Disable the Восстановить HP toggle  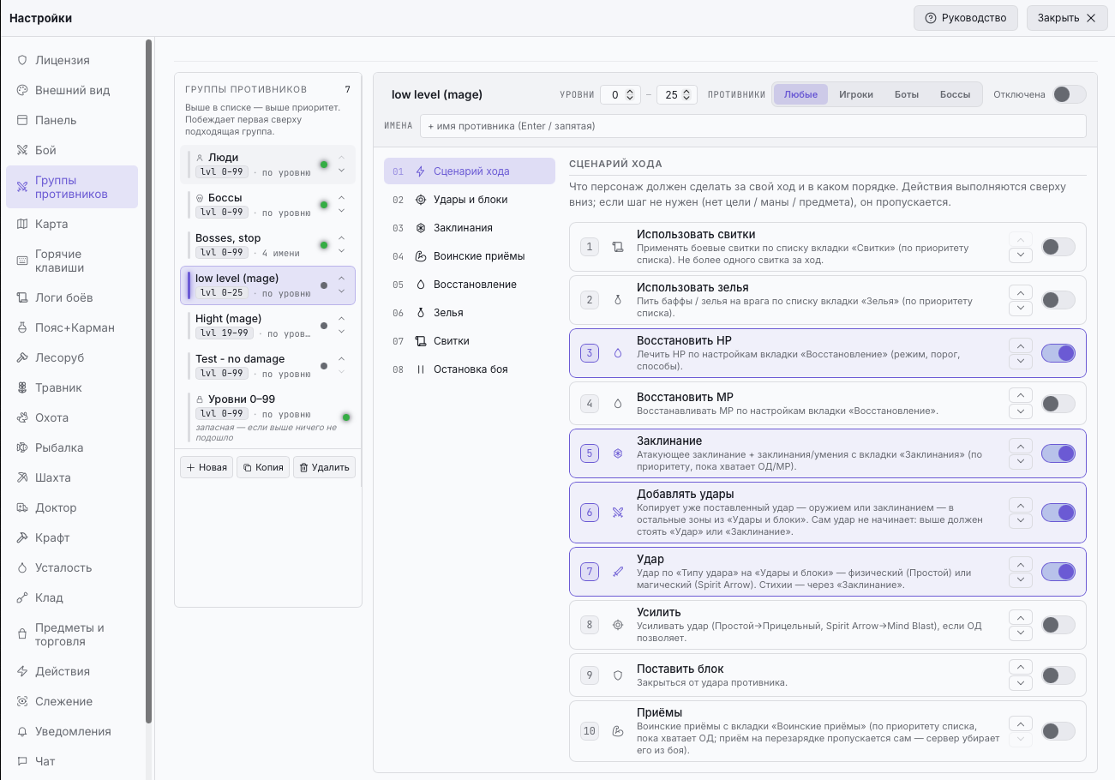coord(1058,353)
